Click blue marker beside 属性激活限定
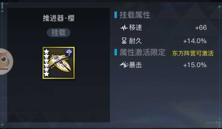Screen dimensions: 222x129 click(116, 52)
